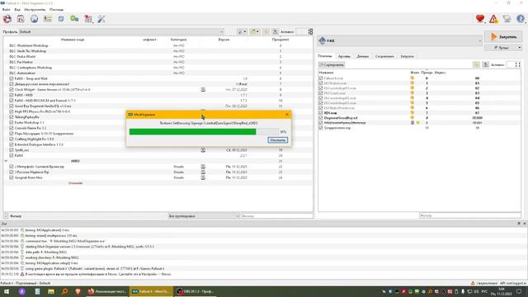Screen dimensions: 528x297
Task: Click restore backup icon in plugins pane
Action: [x=476, y=64]
